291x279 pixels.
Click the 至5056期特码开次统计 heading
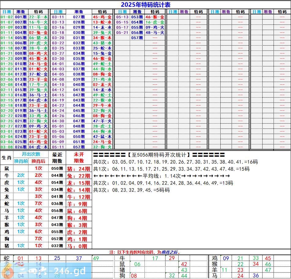(x=159, y=155)
